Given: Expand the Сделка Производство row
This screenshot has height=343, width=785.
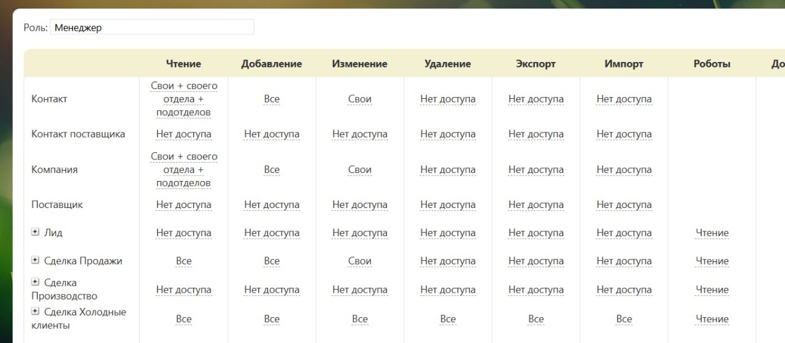Looking at the screenshot, I should (35, 282).
